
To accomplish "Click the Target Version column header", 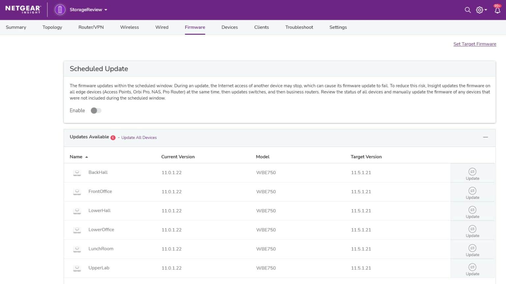I will tap(366, 157).
